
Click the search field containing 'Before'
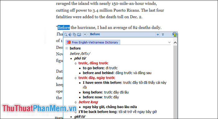122,34
